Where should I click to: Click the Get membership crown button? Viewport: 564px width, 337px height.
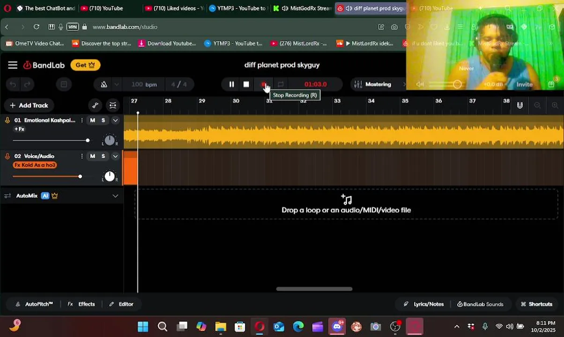85,65
